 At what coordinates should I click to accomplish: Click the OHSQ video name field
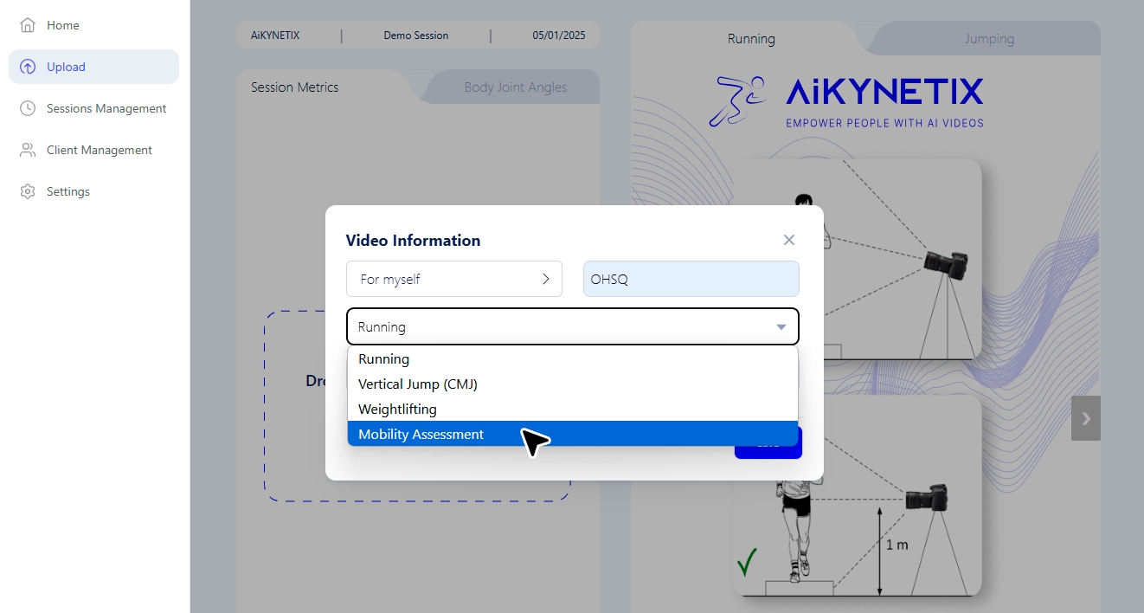pyautogui.click(x=691, y=279)
